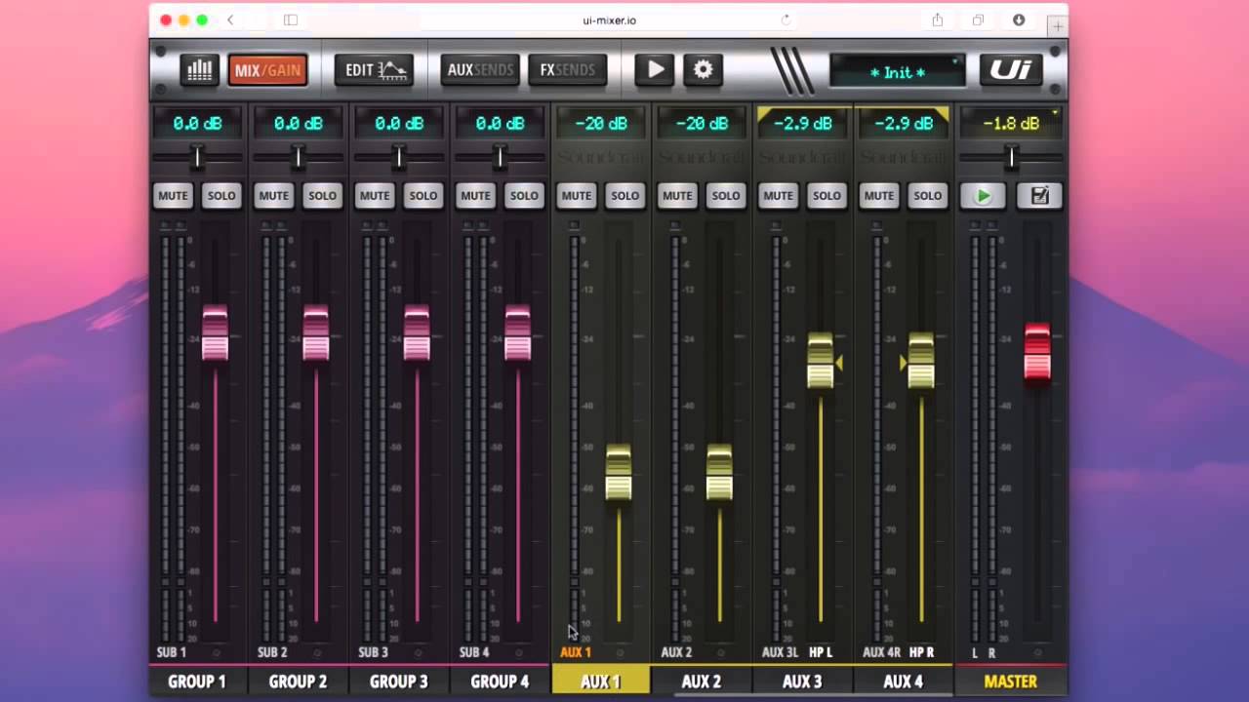The image size is (1249, 702).
Task: Click Master level readout -1.8 dB
Action: tap(1011, 124)
